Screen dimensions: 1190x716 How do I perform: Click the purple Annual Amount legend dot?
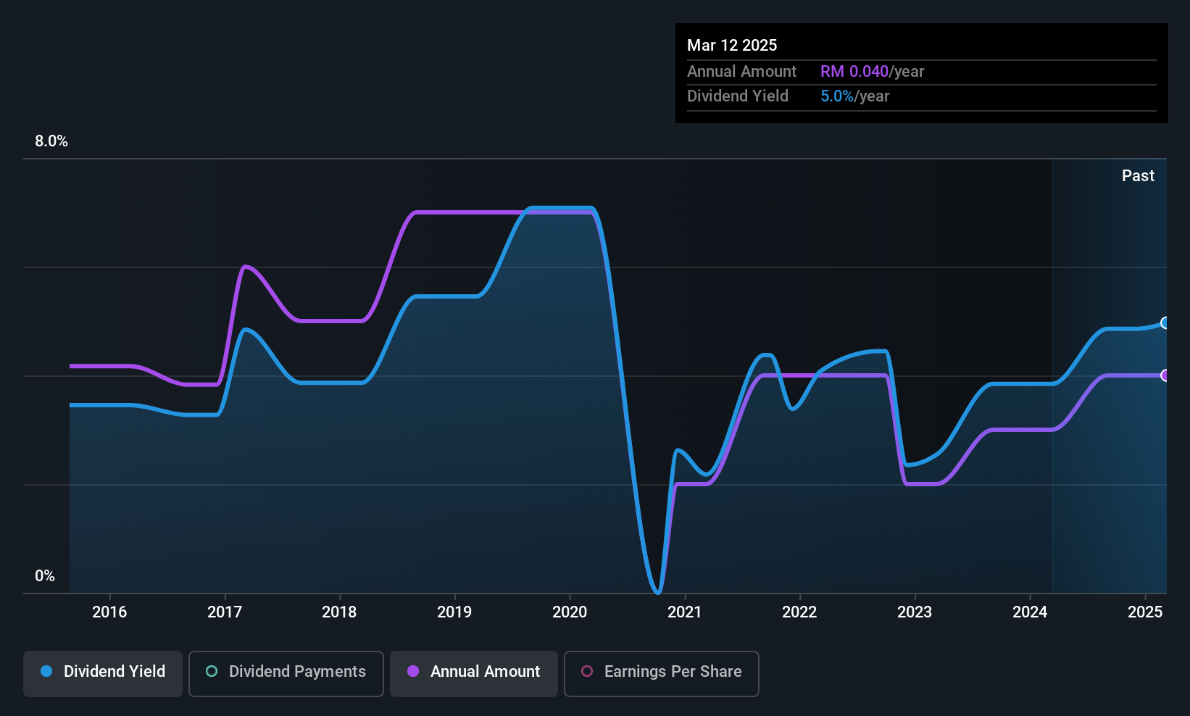coord(413,671)
